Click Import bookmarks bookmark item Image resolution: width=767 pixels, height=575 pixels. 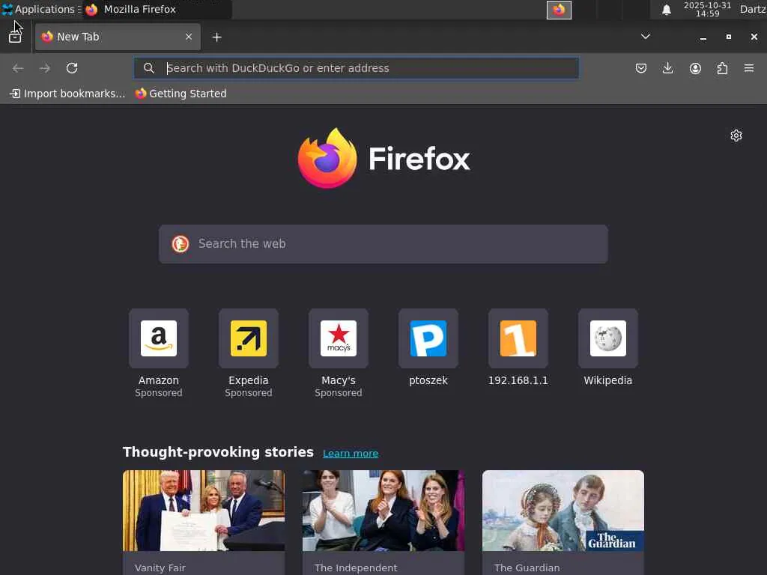[67, 94]
